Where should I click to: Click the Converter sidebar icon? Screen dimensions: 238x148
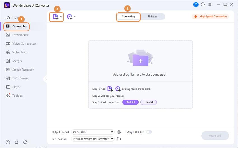(x=8, y=26)
